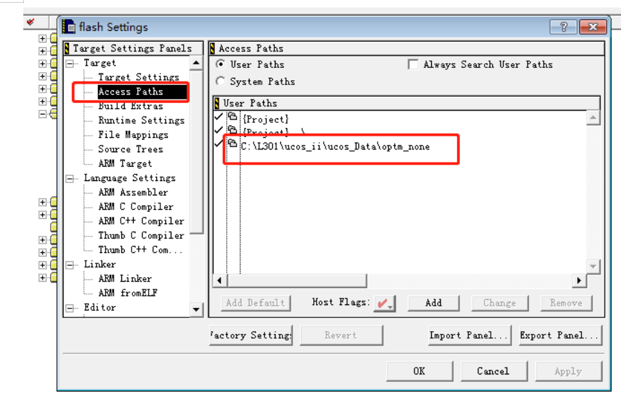The height and width of the screenshot is (397, 621).
Task: Click the recursive folder icon of C:\L301 path
Action: (x=232, y=143)
